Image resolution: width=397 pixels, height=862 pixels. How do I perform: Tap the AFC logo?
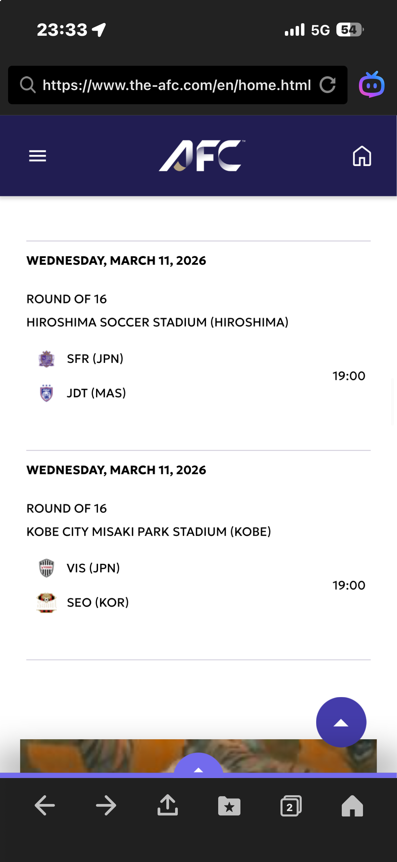(202, 155)
